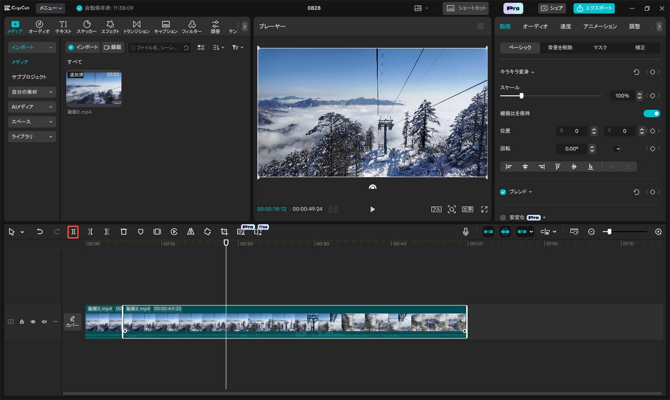This screenshot has width=670, height=400.
Task: Adjust the Scale slider handle
Action: coord(522,96)
